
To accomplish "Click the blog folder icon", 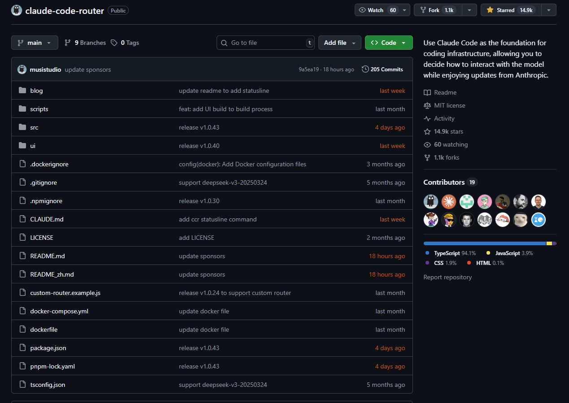I will coord(22,91).
